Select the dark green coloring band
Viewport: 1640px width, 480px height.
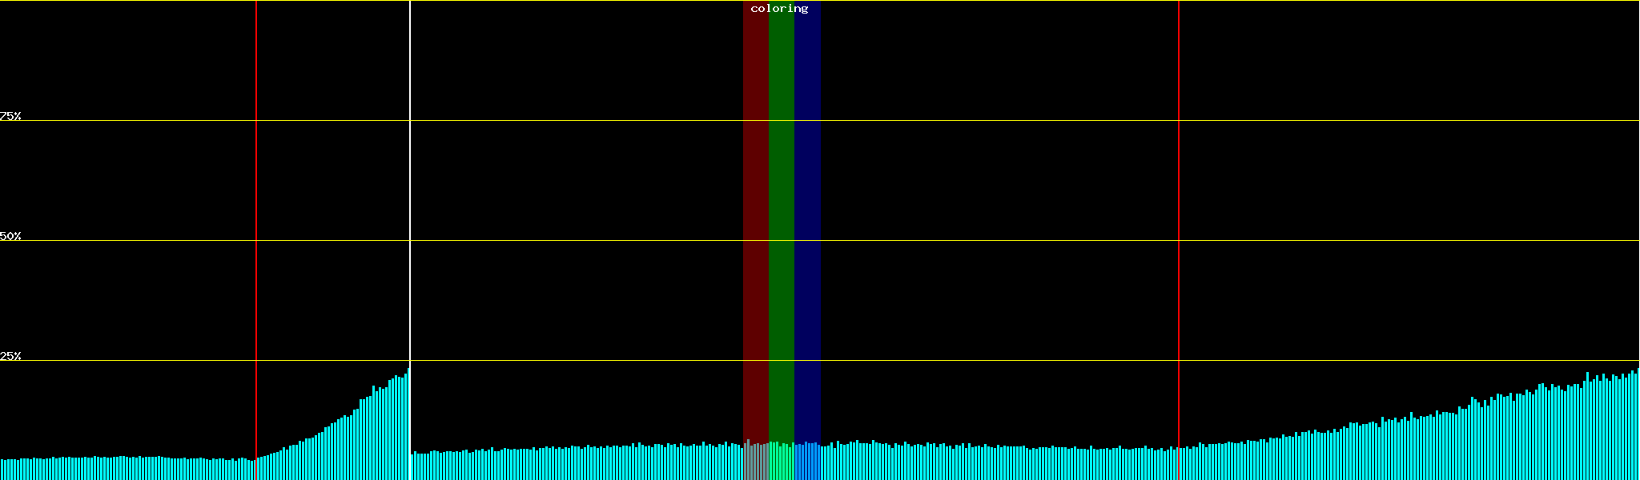pos(781,200)
